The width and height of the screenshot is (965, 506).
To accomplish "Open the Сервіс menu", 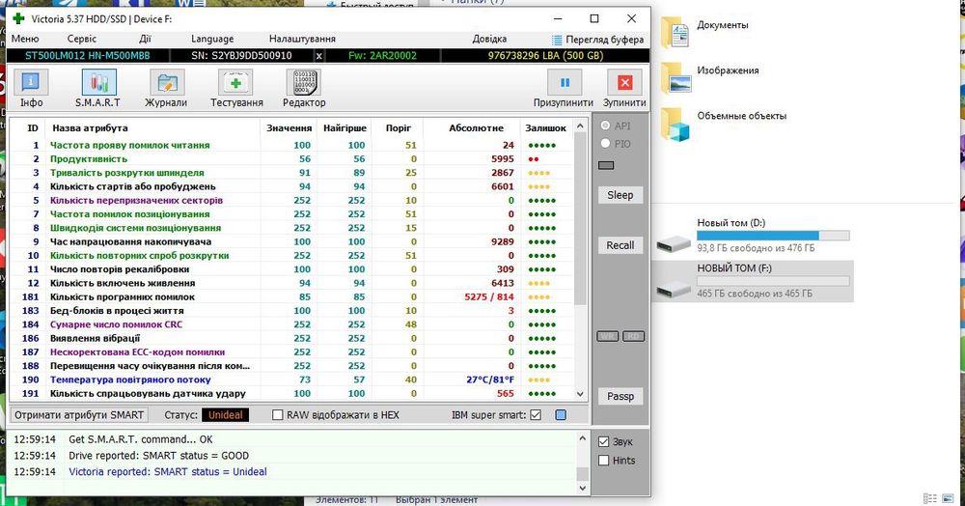I will [x=82, y=39].
